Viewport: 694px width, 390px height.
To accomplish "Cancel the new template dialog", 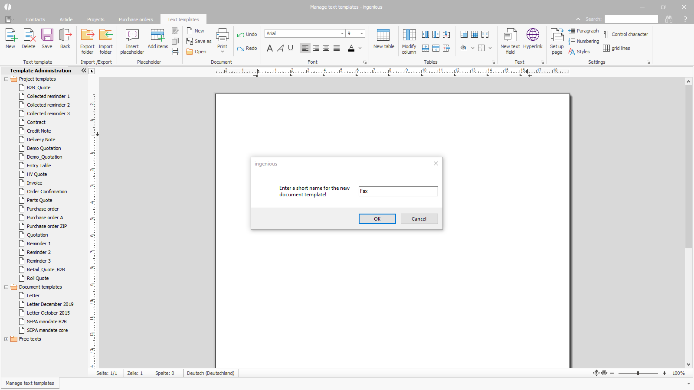I will (419, 219).
